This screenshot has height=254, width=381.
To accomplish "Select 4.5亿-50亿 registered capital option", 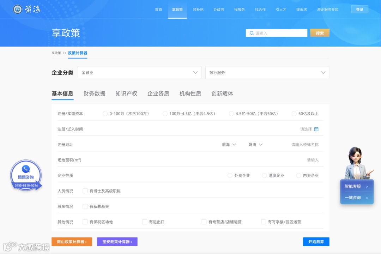I will pos(231,114).
